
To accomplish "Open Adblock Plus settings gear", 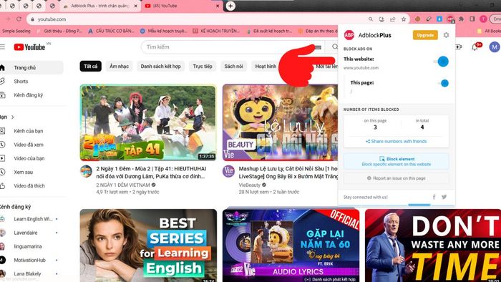I will pyautogui.click(x=446, y=35).
